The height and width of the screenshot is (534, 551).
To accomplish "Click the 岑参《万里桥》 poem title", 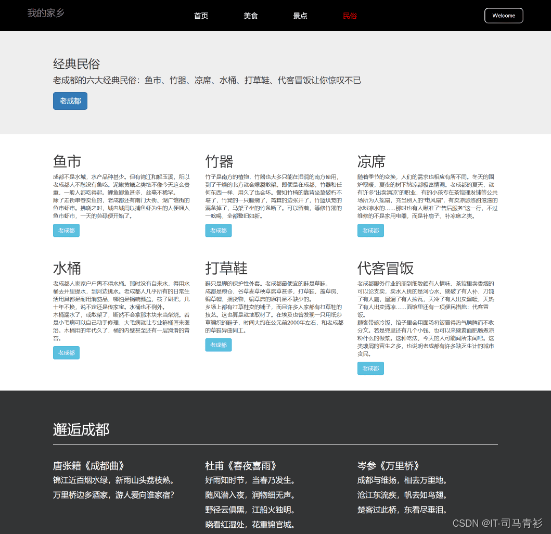I will (x=388, y=466).
